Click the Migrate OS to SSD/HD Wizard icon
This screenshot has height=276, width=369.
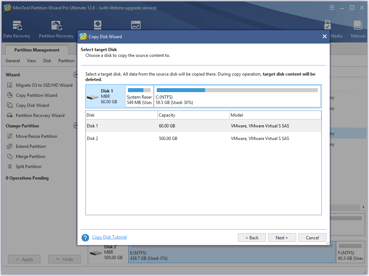coord(10,85)
